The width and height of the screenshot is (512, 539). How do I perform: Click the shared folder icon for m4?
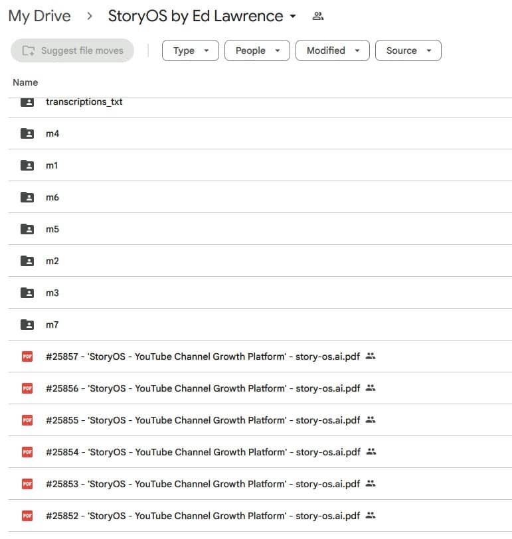click(x=27, y=133)
